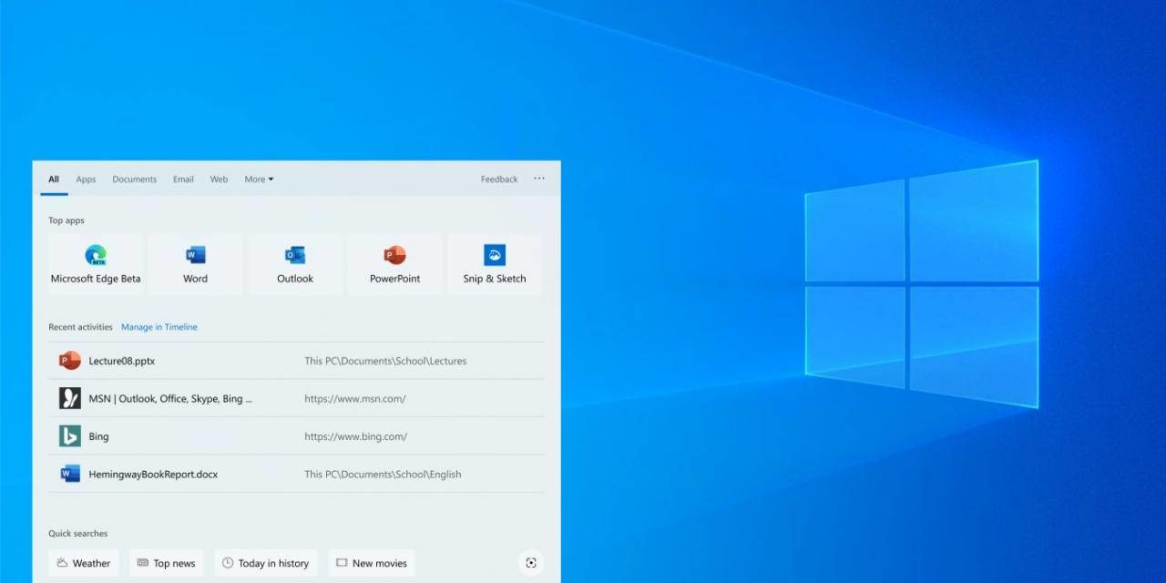Open Lecture08.pptx recent file
The image size is (1166, 583).
(x=122, y=361)
